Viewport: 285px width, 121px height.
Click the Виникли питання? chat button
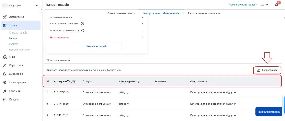click(269, 112)
